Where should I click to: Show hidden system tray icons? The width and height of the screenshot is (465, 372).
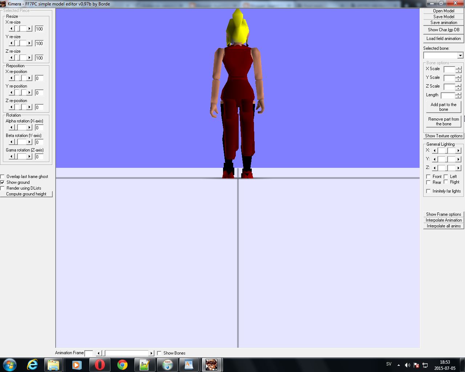399,365
